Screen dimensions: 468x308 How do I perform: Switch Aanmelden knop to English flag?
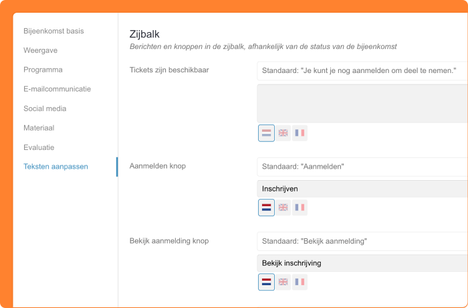point(283,208)
